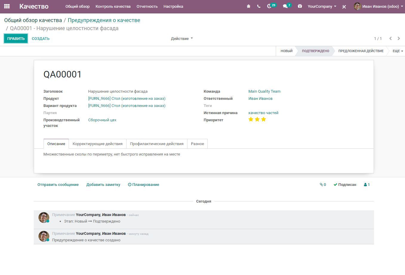Click the gift icon in top bar
405x275 pixels.
coord(300,6)
